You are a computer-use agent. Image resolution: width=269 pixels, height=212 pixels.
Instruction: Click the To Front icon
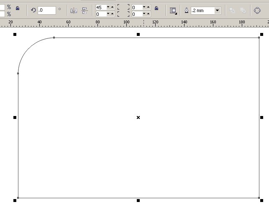232,10
